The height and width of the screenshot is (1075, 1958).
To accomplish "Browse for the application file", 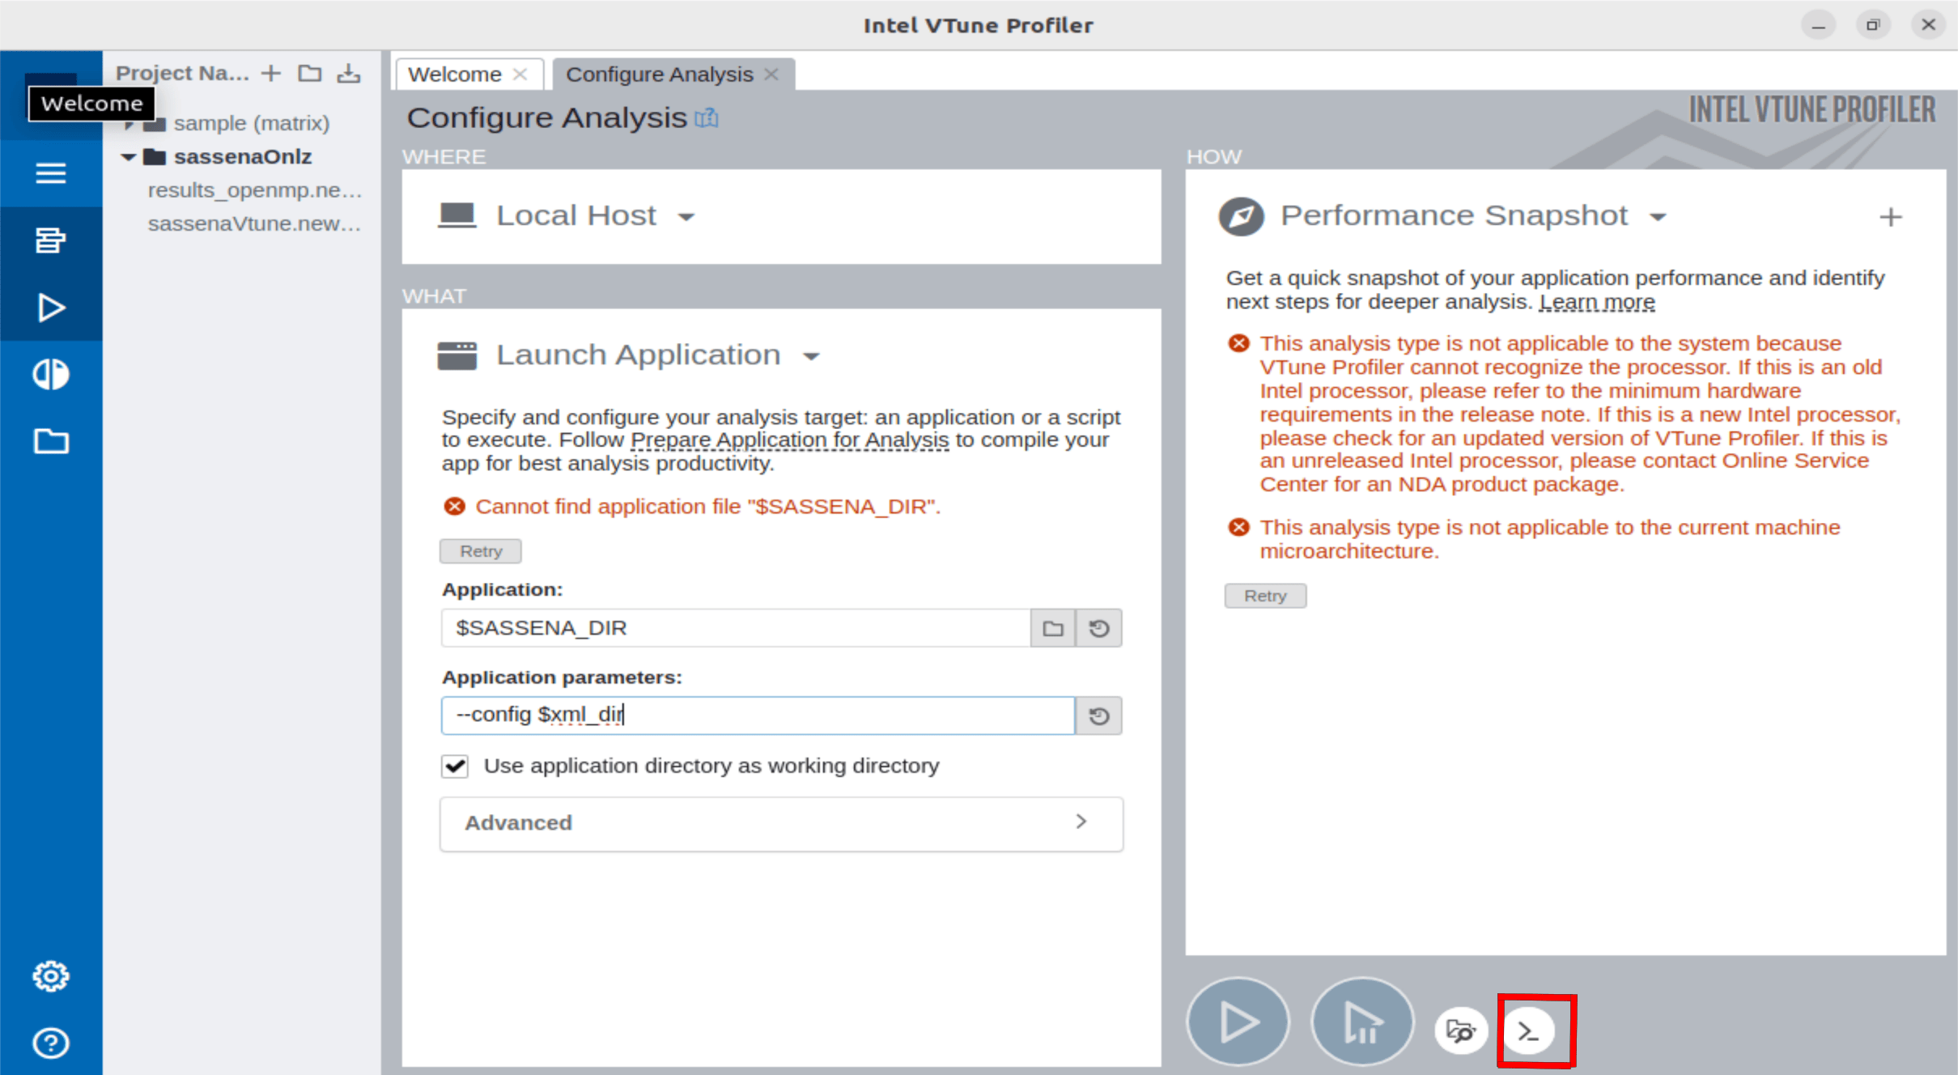I will coord(1052,628).
